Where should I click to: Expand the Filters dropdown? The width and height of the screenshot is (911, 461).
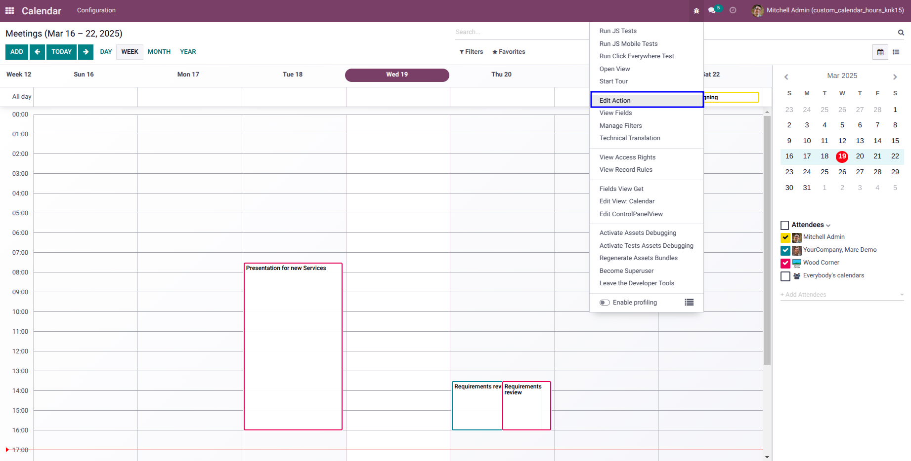coord(471,52)
